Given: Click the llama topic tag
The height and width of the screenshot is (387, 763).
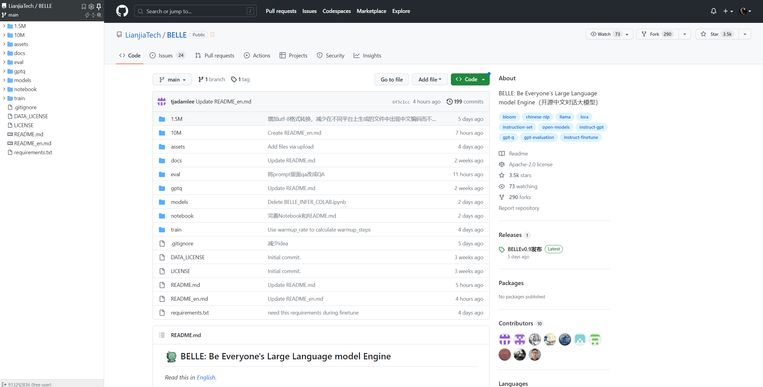Looking at the screenshot, I should 565,117.
